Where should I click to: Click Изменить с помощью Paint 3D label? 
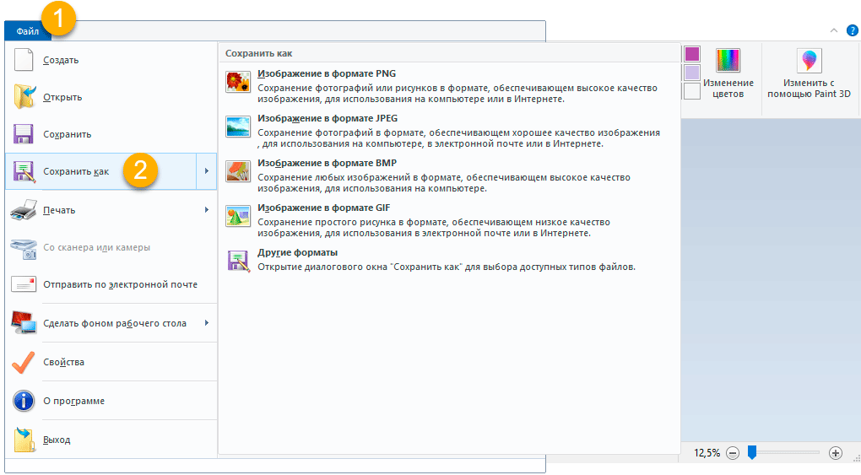(809, 89)
